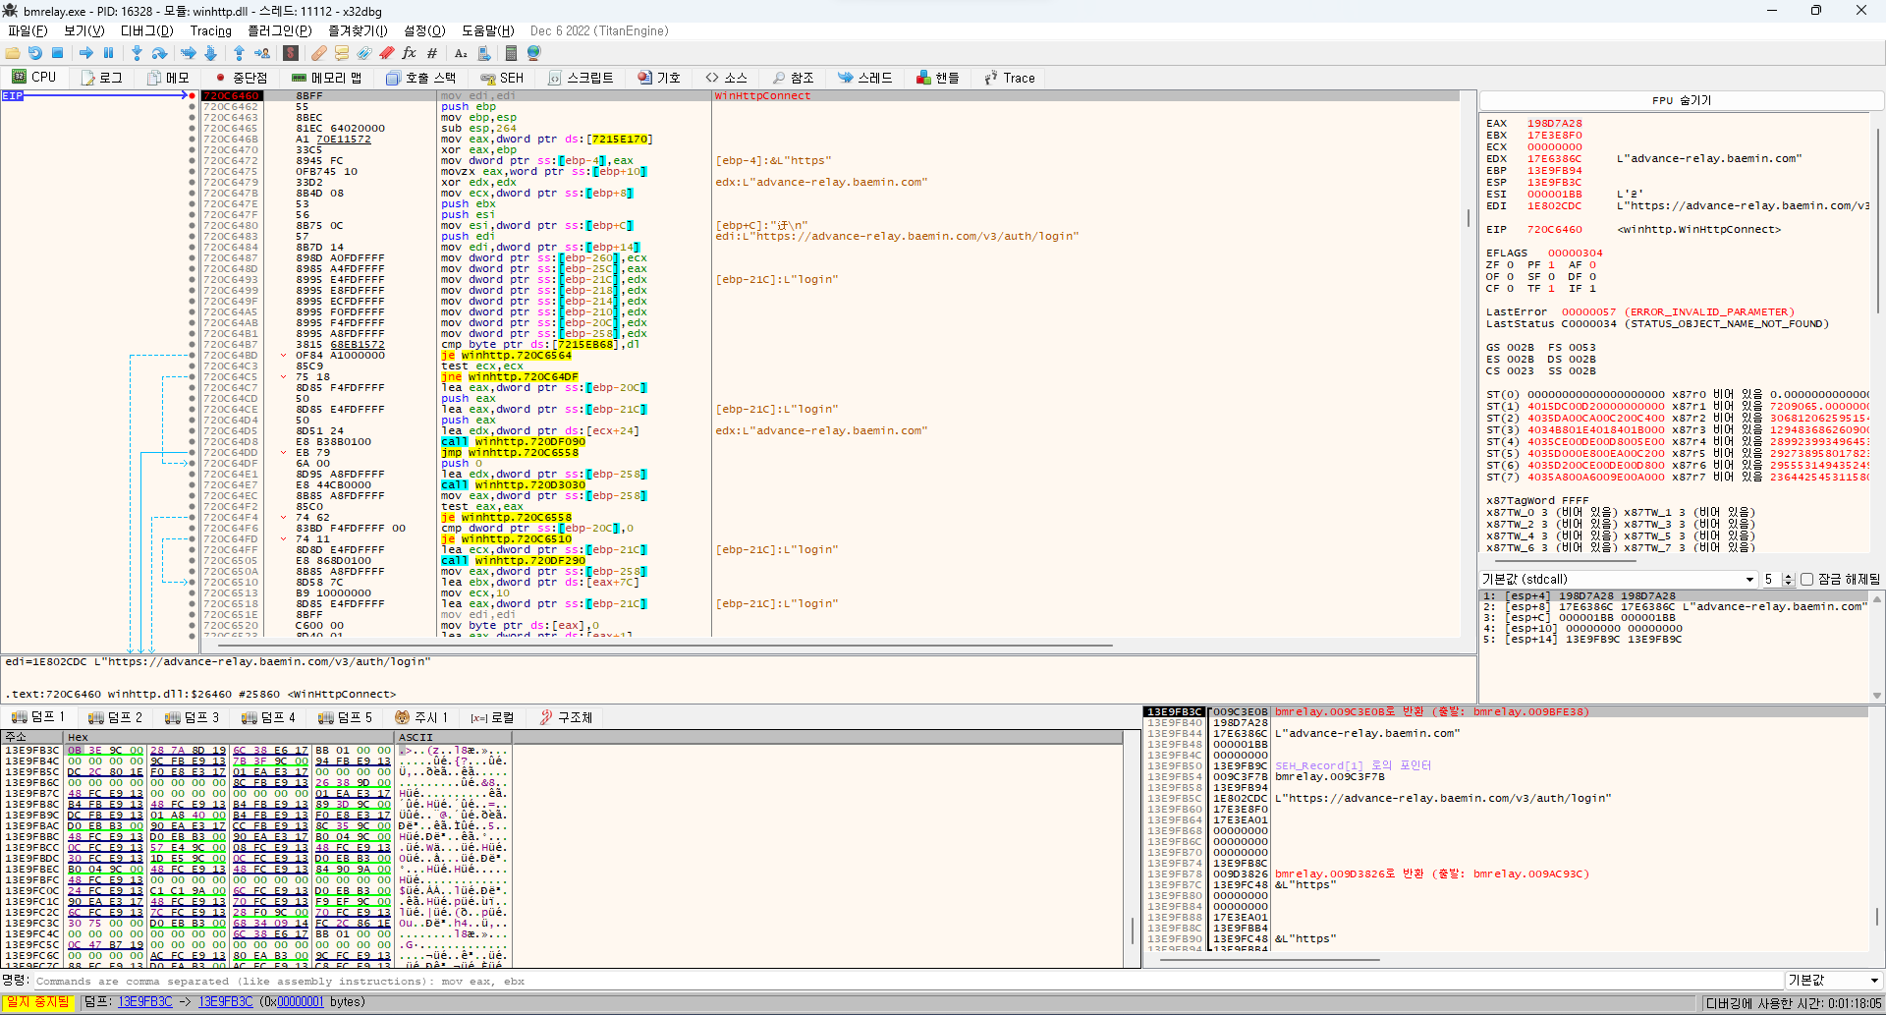This screenshot has height=1015, width=1886.
Task: Switch to the 소스 tab
Action: 727,78
